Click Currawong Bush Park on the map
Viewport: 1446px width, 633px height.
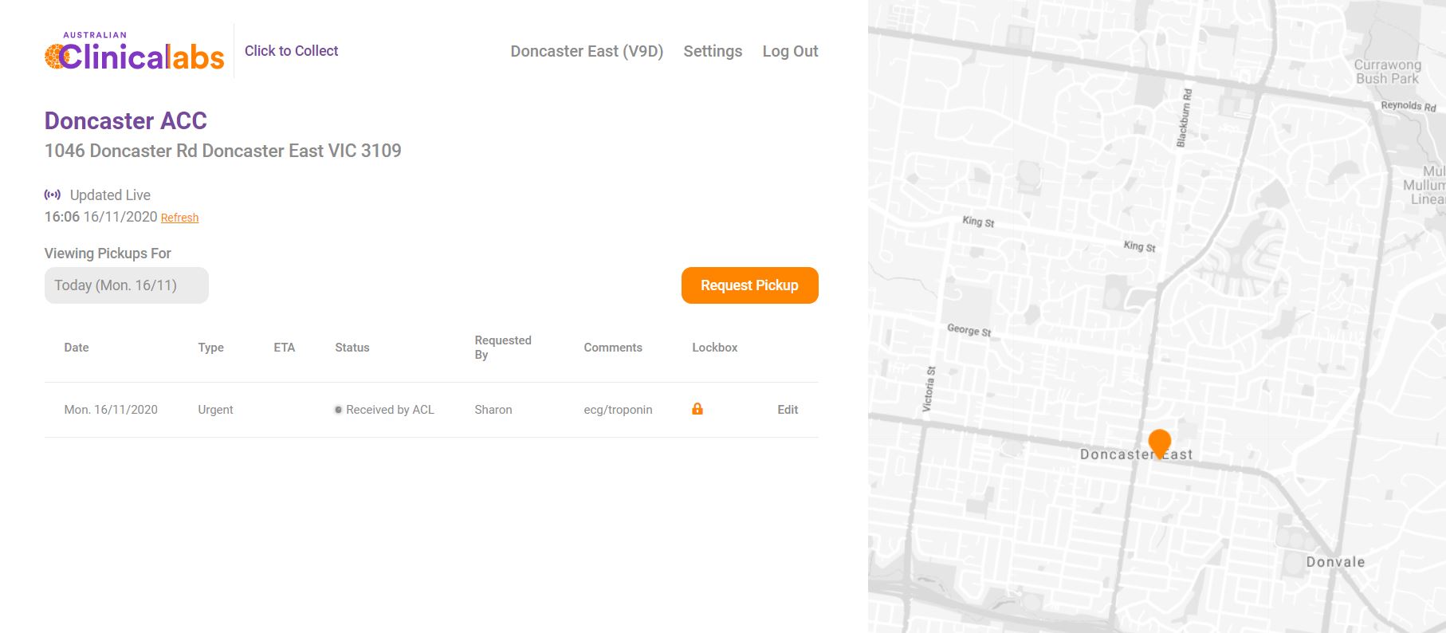1388,72
